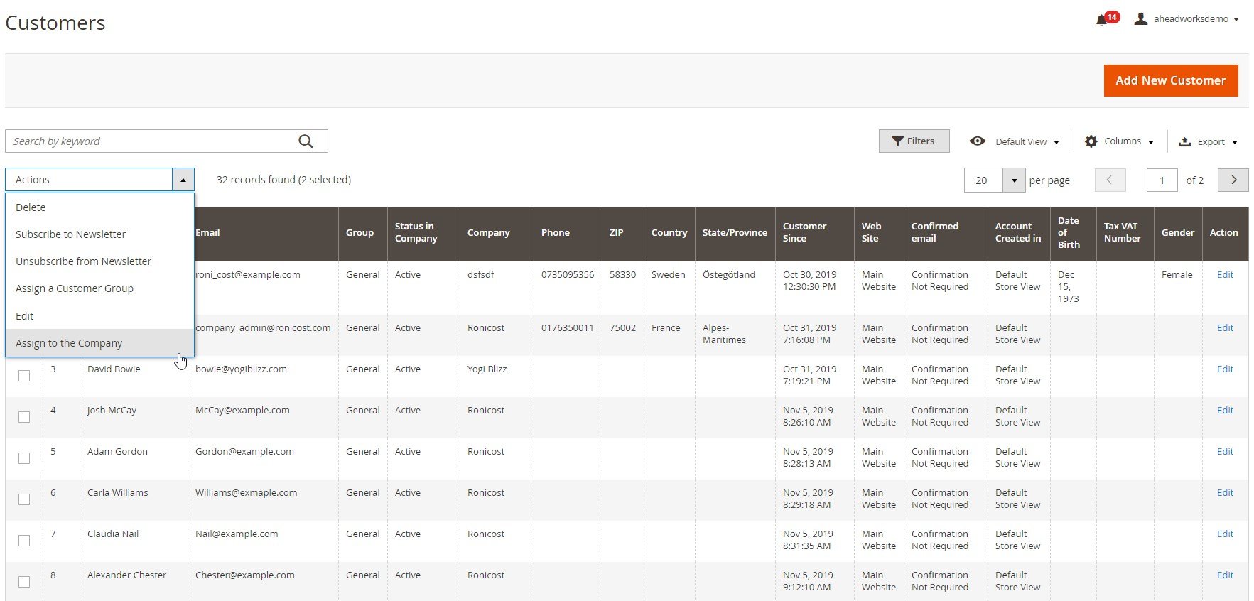Sort by Group column header
The width and height of the screenshot is (1254, 601).
point(362,233)
